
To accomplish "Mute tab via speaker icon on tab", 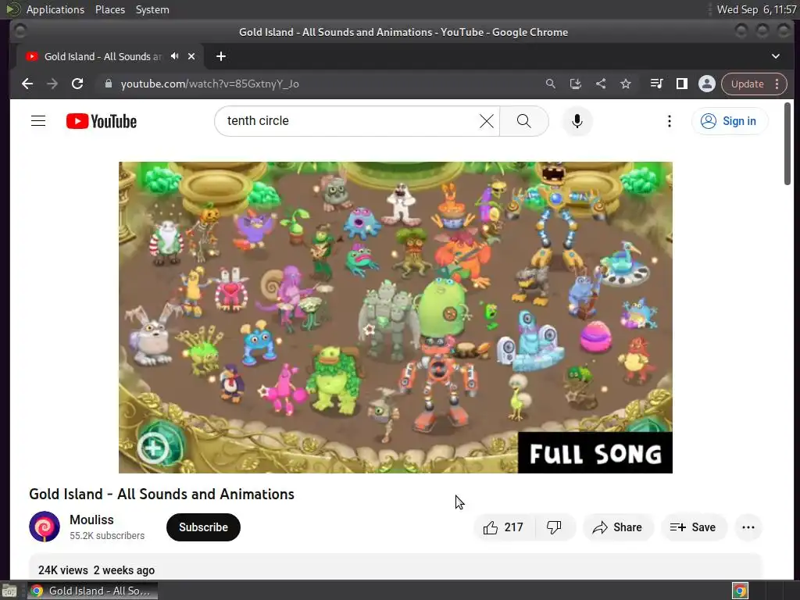I will (174, 56).
